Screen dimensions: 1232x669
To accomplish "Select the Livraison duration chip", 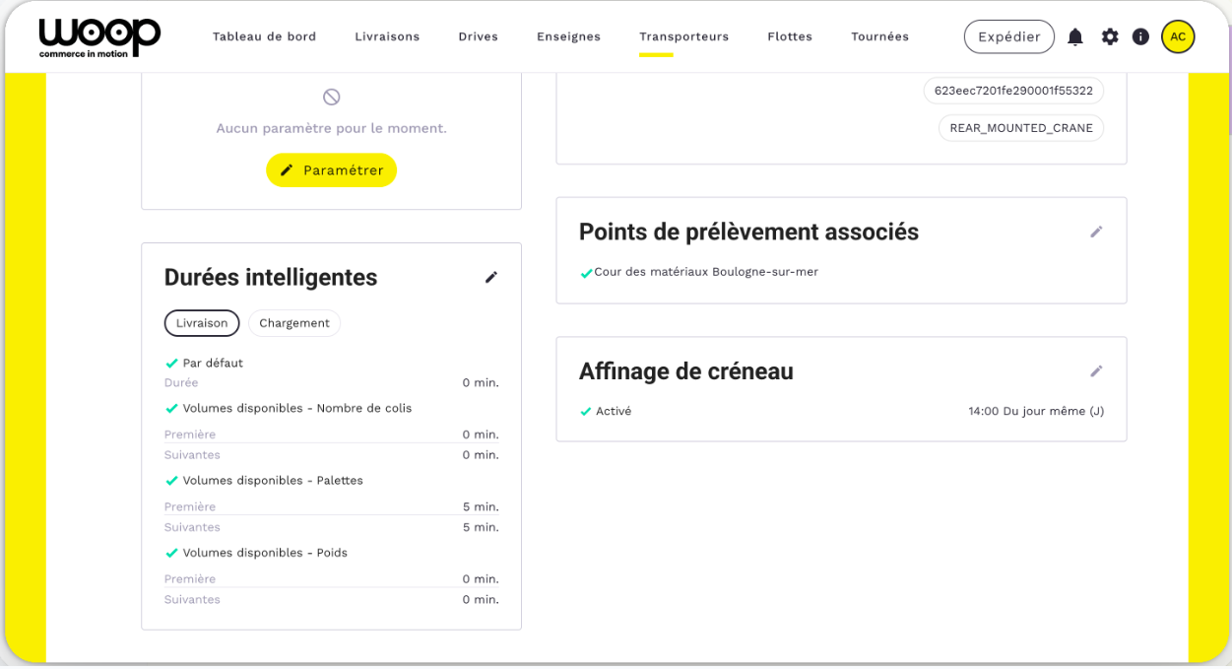I will pyautogui.click(x=202, y=323).
